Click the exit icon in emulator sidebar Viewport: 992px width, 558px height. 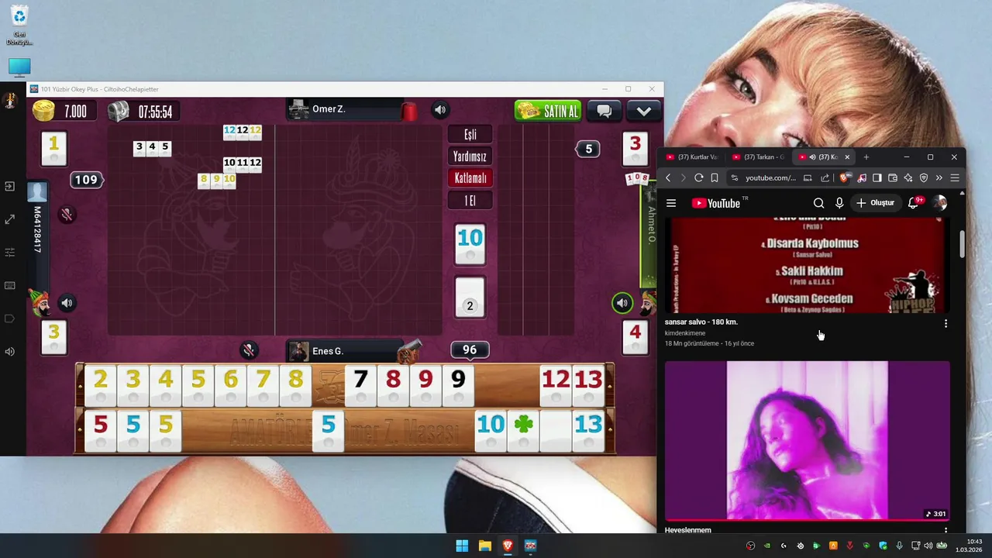click(10, 187)
